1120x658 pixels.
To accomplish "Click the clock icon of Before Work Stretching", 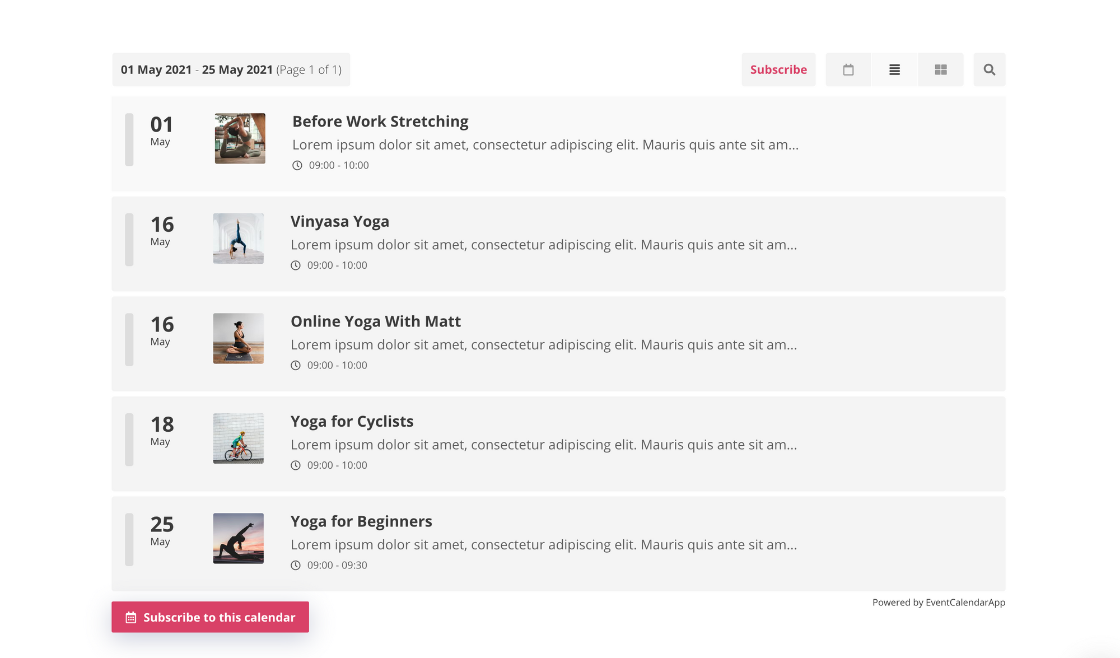I will (297, 165).
